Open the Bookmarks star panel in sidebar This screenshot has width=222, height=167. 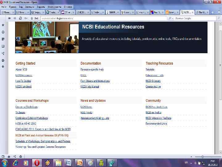[3, 25]
